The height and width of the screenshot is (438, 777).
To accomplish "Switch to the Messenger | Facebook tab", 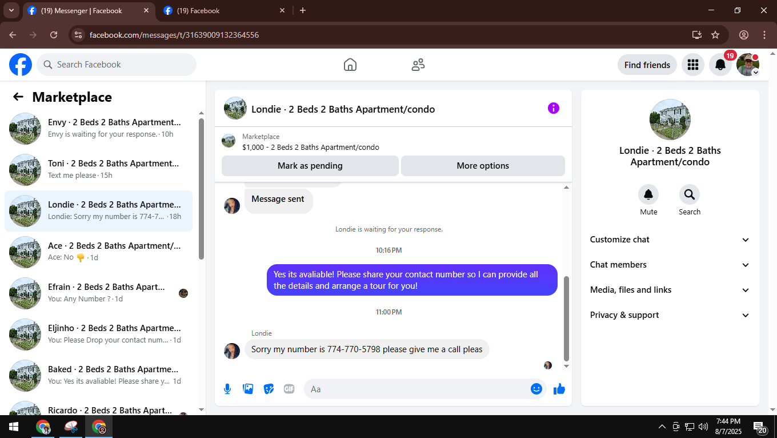I will tap(89, 10).
